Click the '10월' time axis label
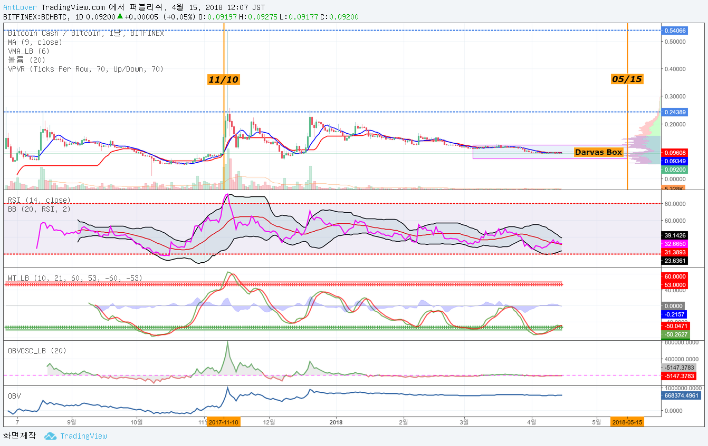Image resolution: width=708 pixels, height=446 pixels. [137, 422]
